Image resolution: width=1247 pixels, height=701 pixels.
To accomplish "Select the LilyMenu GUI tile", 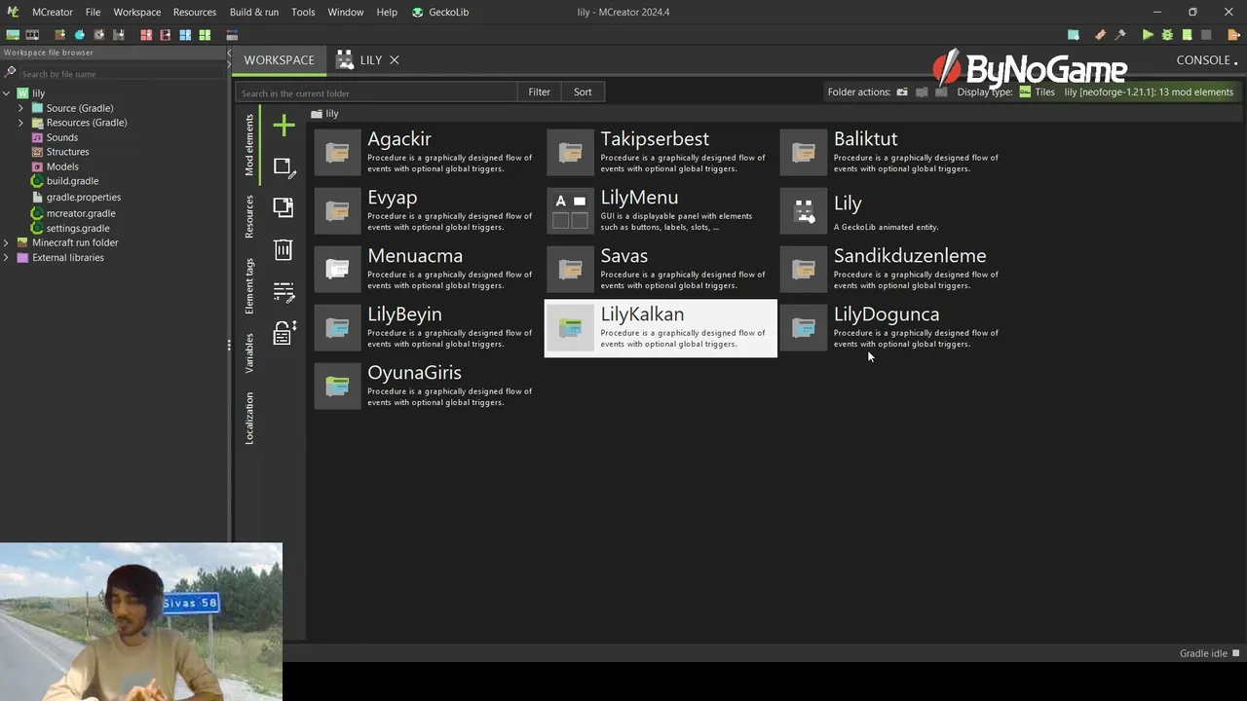I will [661, 211].
